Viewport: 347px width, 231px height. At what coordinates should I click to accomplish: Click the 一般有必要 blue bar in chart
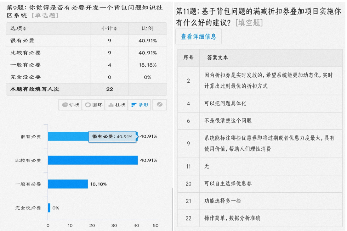(x=68, y=184)
